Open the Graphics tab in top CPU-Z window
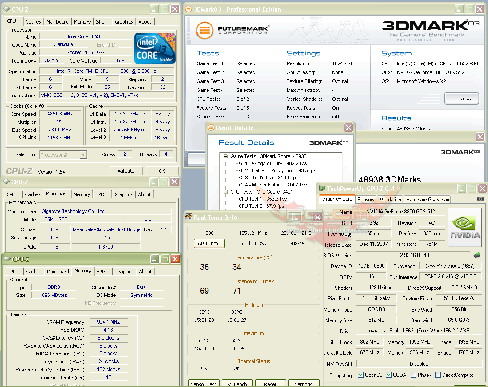488x387 pixels. [124, 21]
